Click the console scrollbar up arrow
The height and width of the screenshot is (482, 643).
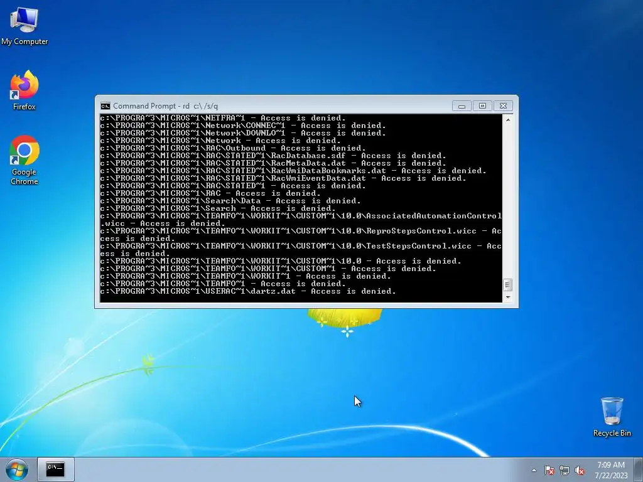[507, 120]
